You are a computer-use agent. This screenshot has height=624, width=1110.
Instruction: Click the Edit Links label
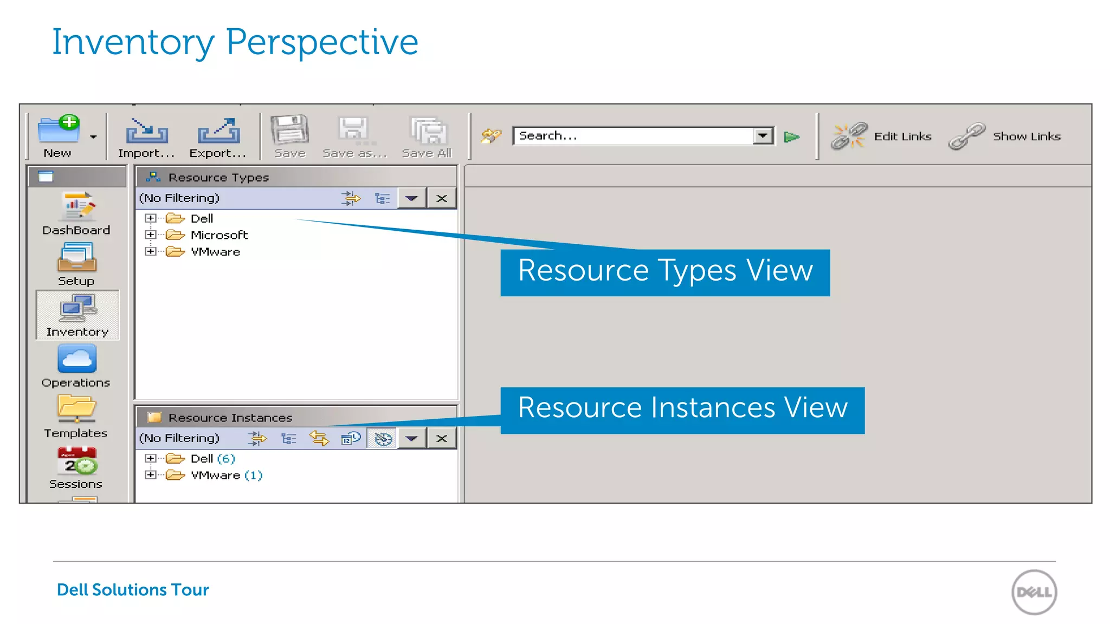[903, 136]
